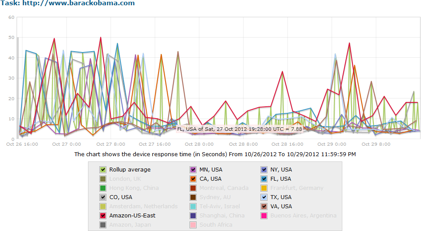
Task: Enable the South Africa series checkbox
Action: 193,225
